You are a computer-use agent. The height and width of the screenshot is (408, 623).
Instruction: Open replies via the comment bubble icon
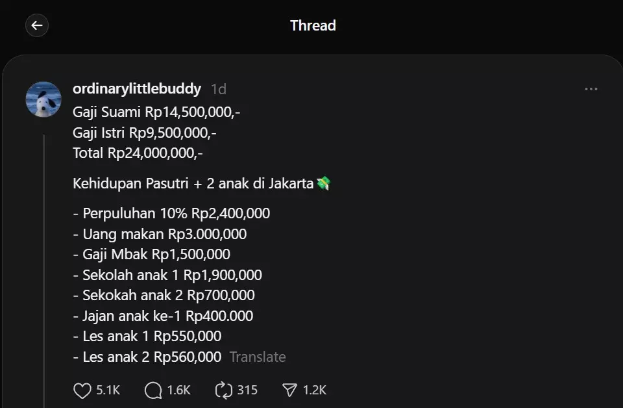(152, 390)
